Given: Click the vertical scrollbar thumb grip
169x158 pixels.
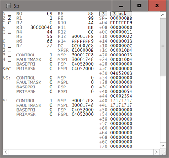Looking at the screenshot, I should pyautogui.click(x=163, y=47).
